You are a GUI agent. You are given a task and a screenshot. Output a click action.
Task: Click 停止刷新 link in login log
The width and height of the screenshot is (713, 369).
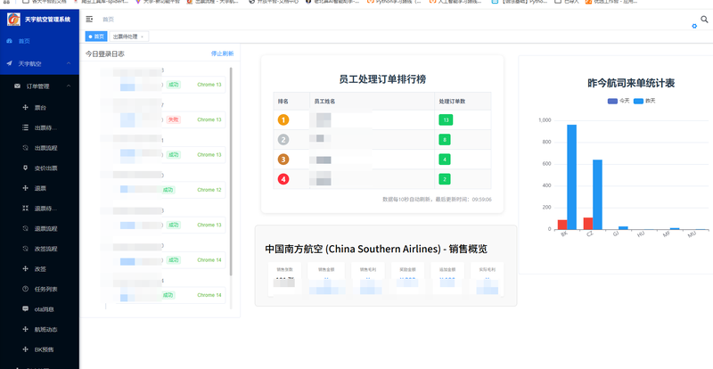222,53
